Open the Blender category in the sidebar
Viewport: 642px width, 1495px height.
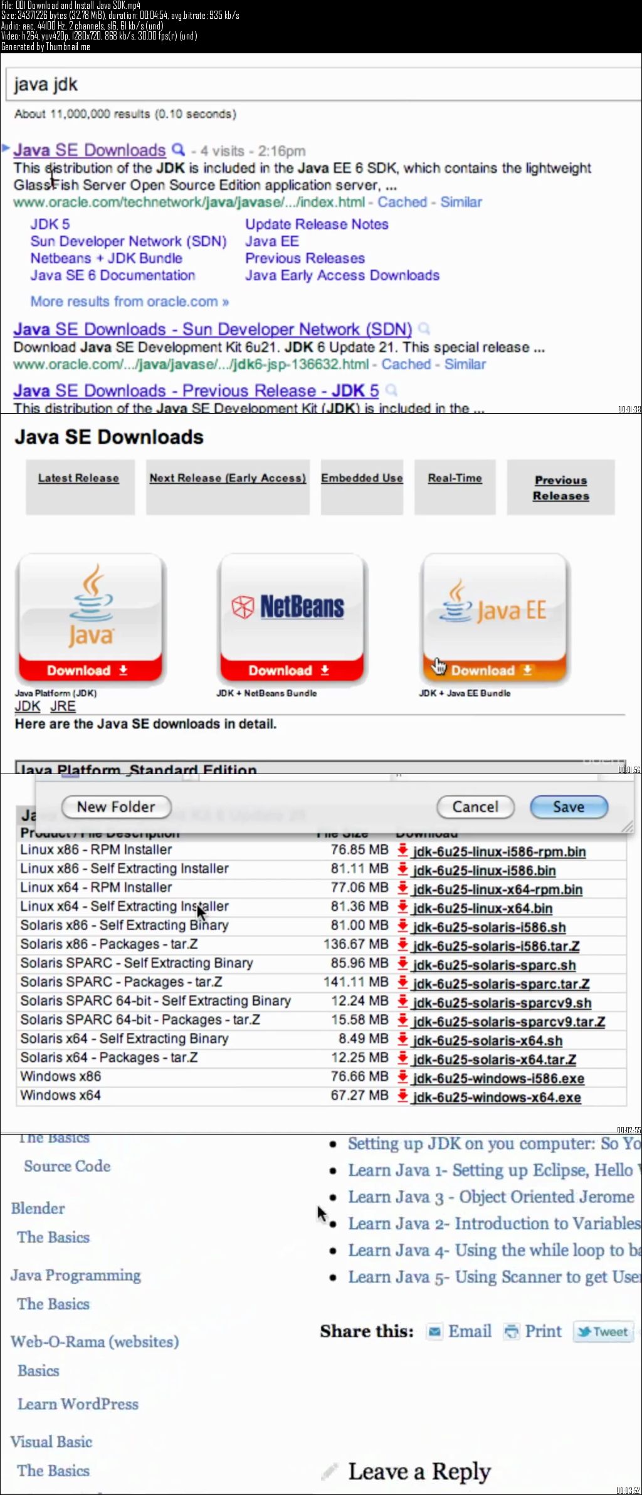pyautogui.click(x=38, y=1208)
